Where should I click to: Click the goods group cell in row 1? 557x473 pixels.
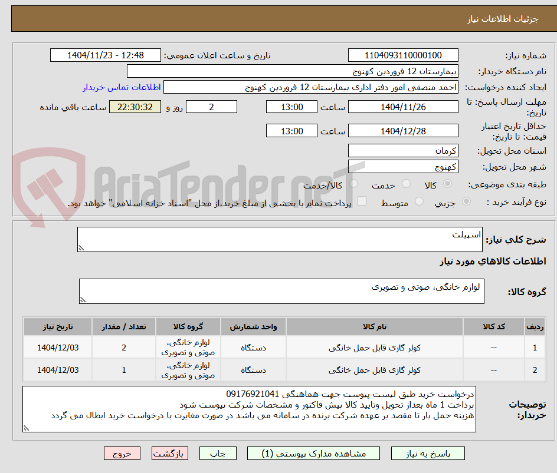(x=188, y=348)
